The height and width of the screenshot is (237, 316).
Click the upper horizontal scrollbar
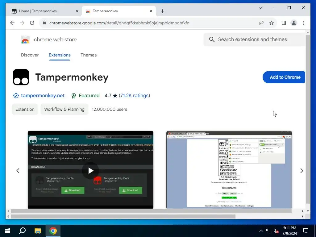(151, 211)
